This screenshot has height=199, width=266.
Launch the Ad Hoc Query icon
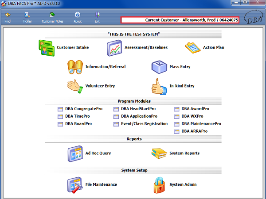coord(74,153)
